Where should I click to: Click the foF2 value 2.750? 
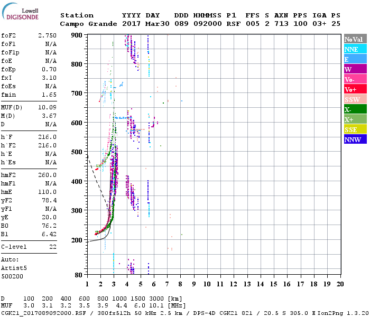pyautogui.click(x=47, y=35)
